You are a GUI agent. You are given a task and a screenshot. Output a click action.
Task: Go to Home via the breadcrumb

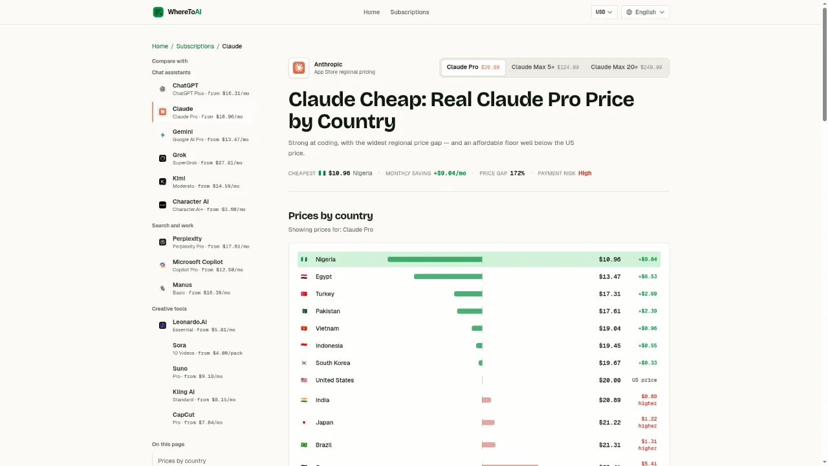(160, 47)
